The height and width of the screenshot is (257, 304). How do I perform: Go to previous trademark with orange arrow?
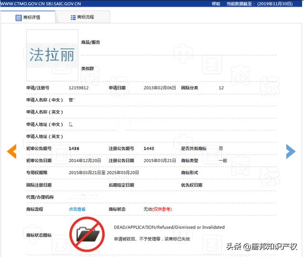click(x=12, y=152)
